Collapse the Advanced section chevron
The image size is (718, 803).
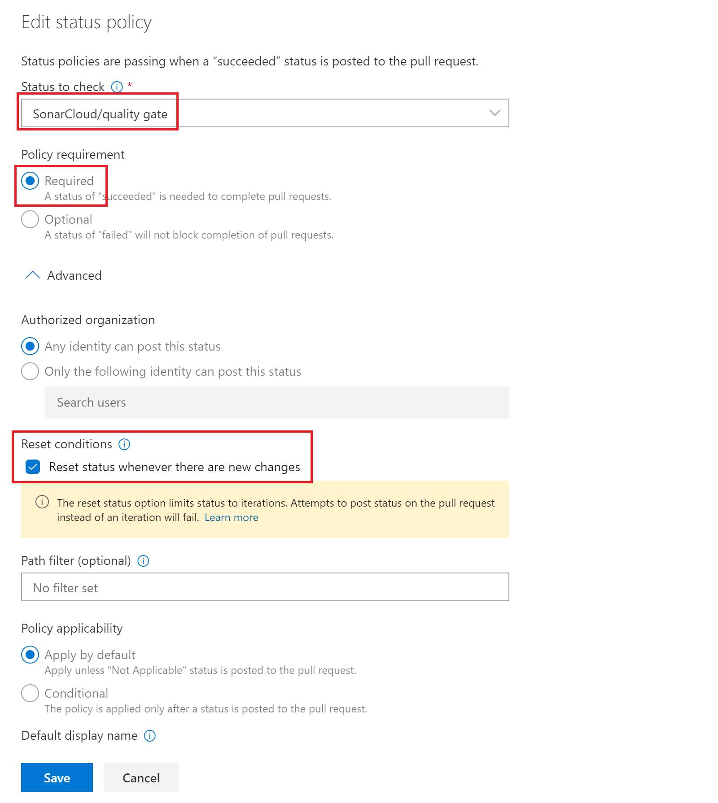coord(33,275)
